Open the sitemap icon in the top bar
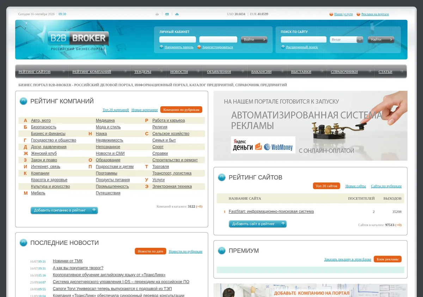Viewport: 423px width, 297px height. (177, 14)
